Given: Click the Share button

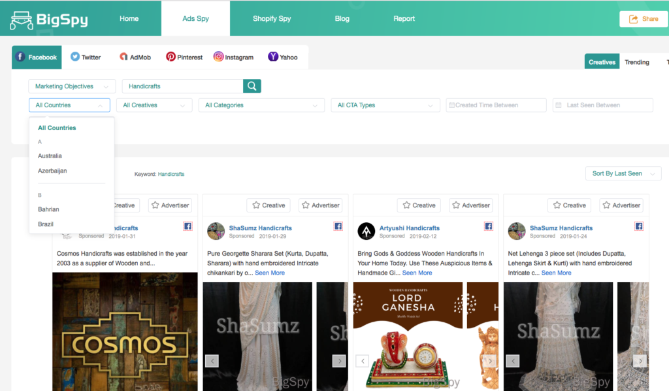Looking at the screenshot, I should click(x=644, y=19).
